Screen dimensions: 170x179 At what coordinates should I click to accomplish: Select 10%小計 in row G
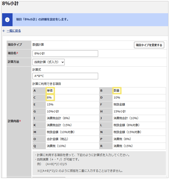53,111
